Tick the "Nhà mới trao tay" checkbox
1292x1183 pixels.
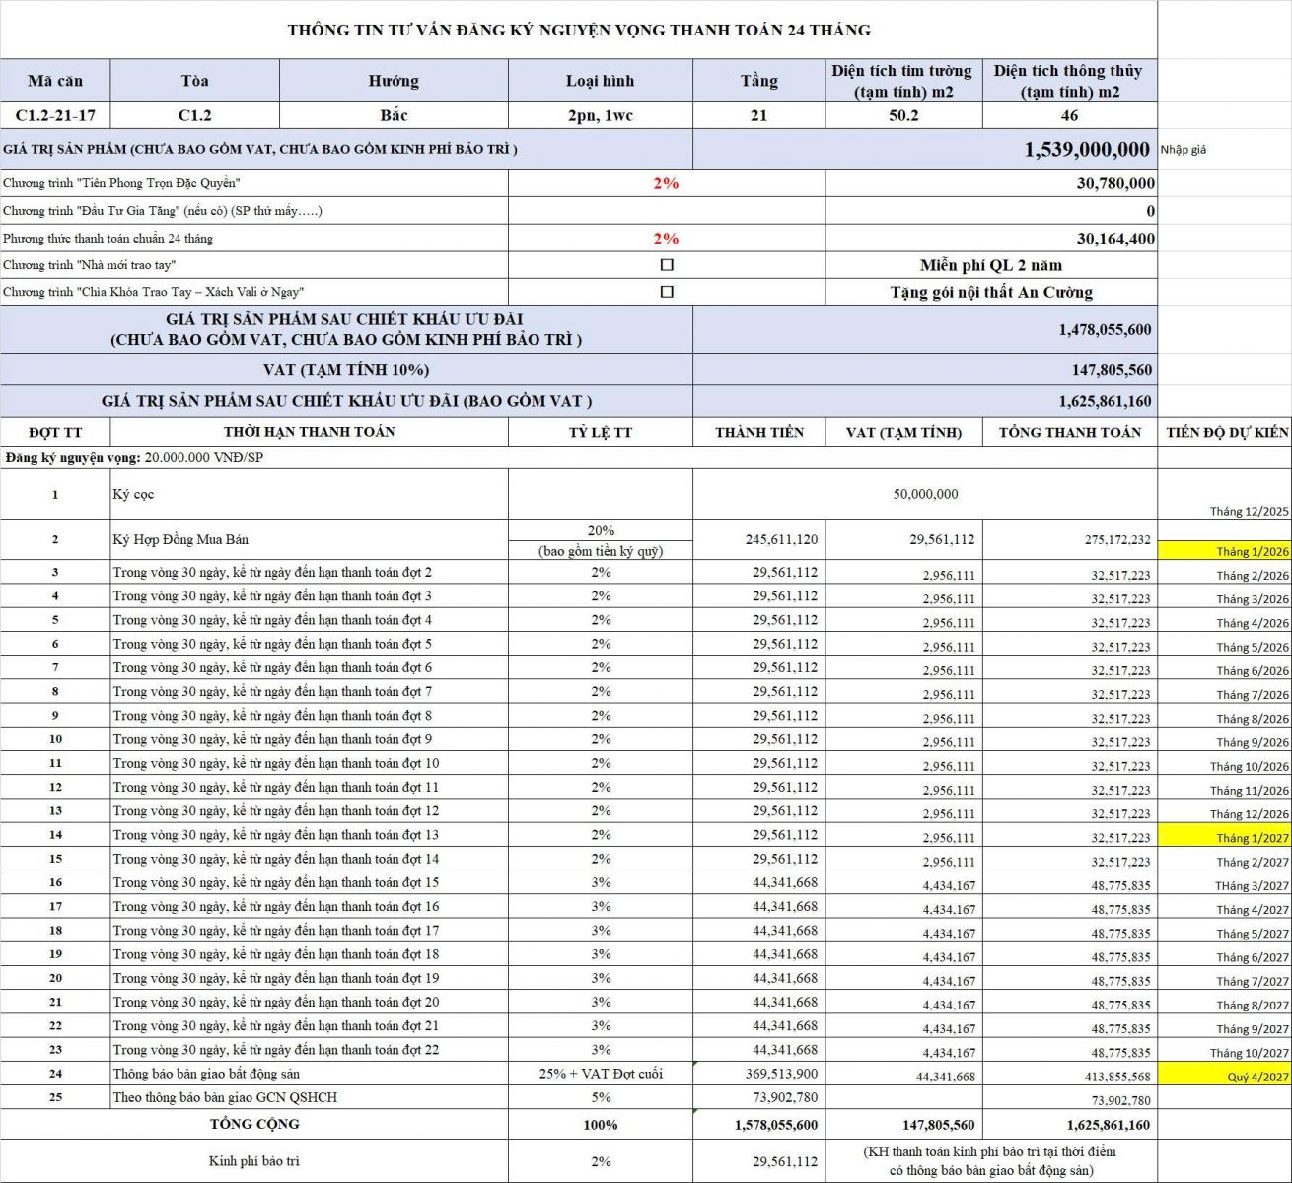point(667,265)
